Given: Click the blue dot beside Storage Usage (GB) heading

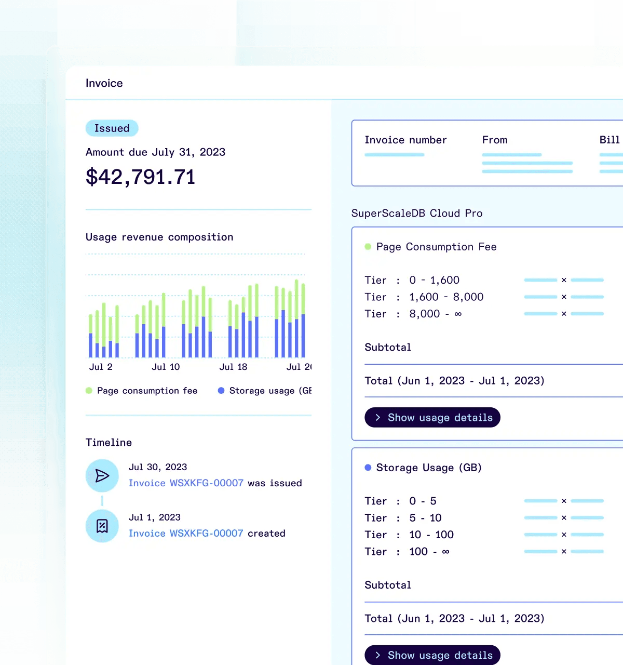Looking at the screenshot, I should click(368, 468).
